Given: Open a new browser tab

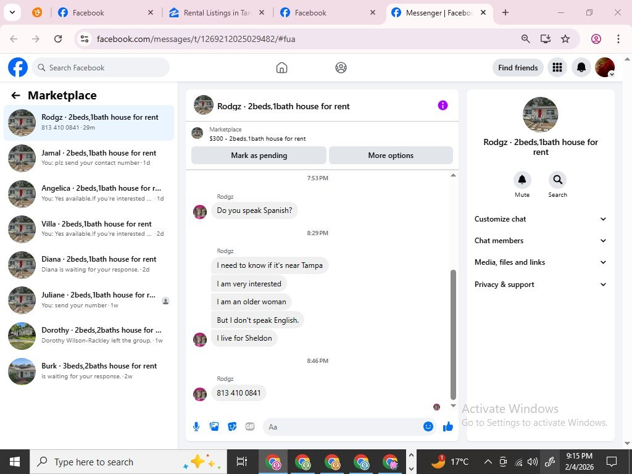Looking at the screenshot, I should coord(505,12).
